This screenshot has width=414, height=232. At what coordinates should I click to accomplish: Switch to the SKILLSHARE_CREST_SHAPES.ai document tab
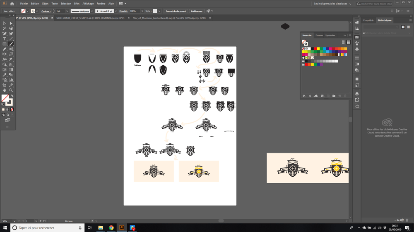pyautogui.click(x=90, y=18)
